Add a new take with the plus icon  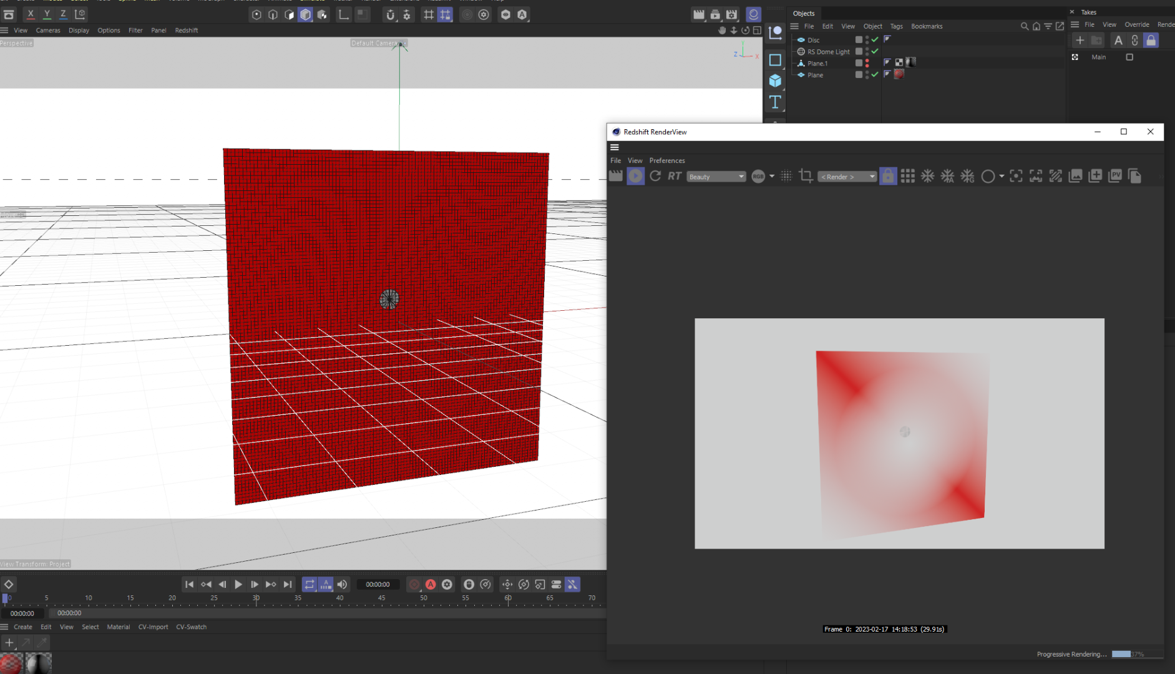[x=1080, y=41]
